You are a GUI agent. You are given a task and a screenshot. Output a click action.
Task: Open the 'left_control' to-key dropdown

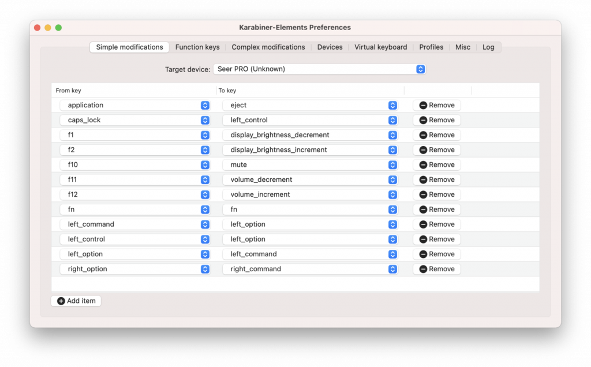click(310, 120)
